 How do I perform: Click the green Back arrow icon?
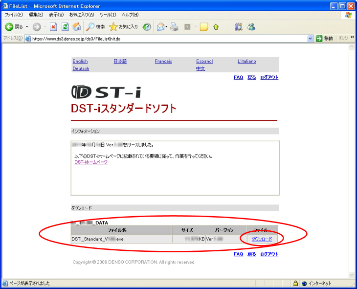coord(9,27)
